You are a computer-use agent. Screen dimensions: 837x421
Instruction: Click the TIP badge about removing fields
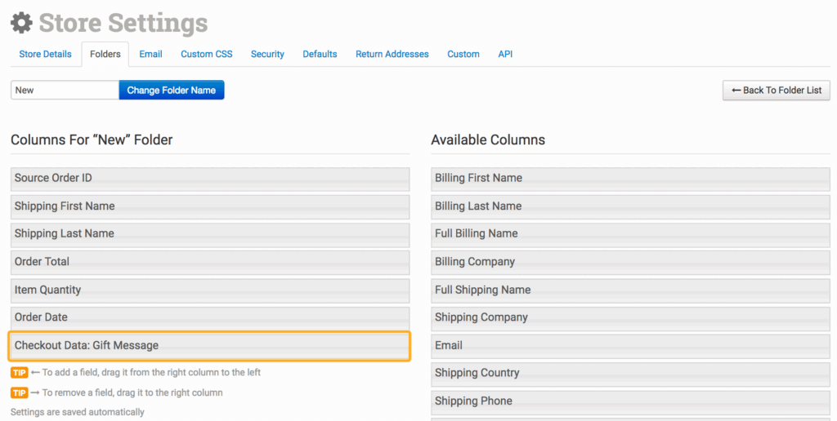[x=19, y=393]
